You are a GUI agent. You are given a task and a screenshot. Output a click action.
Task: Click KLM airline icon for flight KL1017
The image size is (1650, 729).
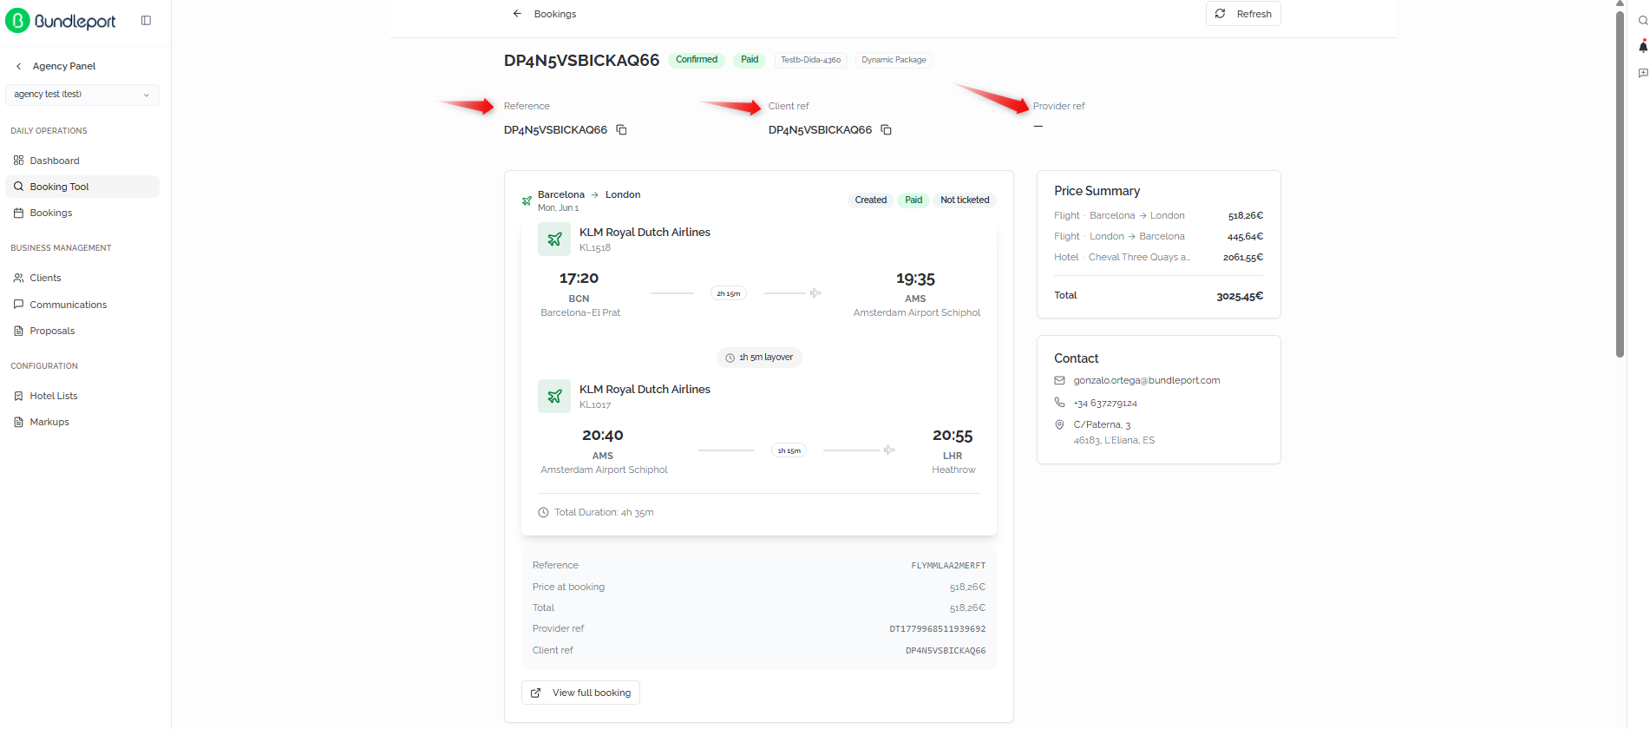click(x=554, y=396)
